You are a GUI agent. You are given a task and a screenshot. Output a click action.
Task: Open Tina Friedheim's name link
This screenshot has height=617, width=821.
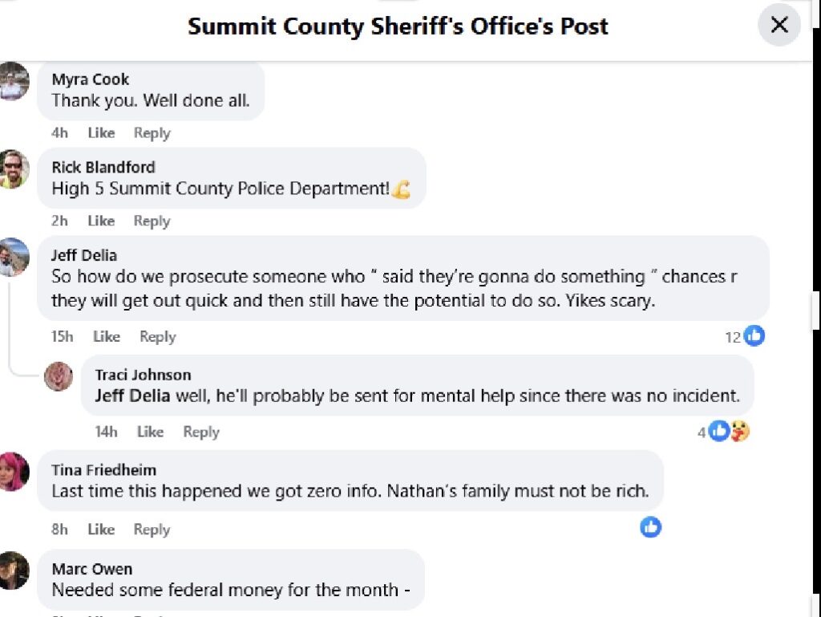click(x=103, y=470)
